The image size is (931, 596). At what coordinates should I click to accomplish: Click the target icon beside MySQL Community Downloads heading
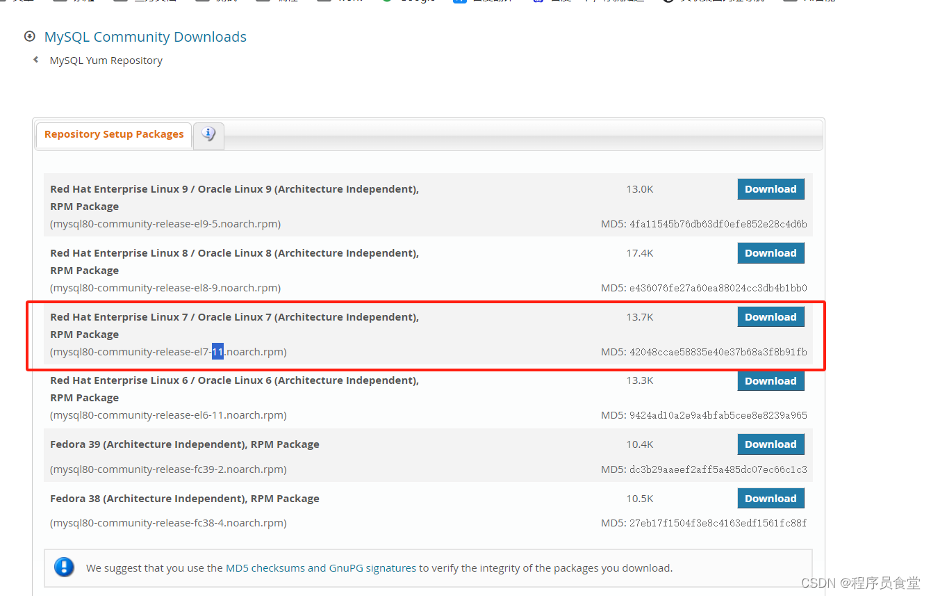pyautogui.click(x=29, y=36)
